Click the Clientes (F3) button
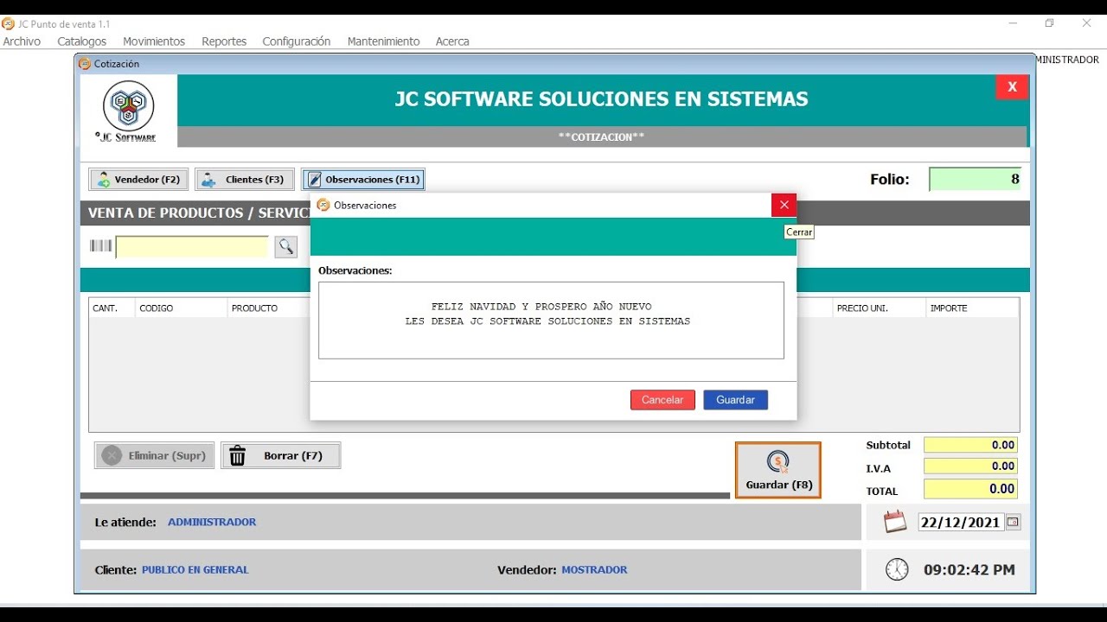Image resolution: width=1107 pixels, height=622 pixels. point(245,180)
